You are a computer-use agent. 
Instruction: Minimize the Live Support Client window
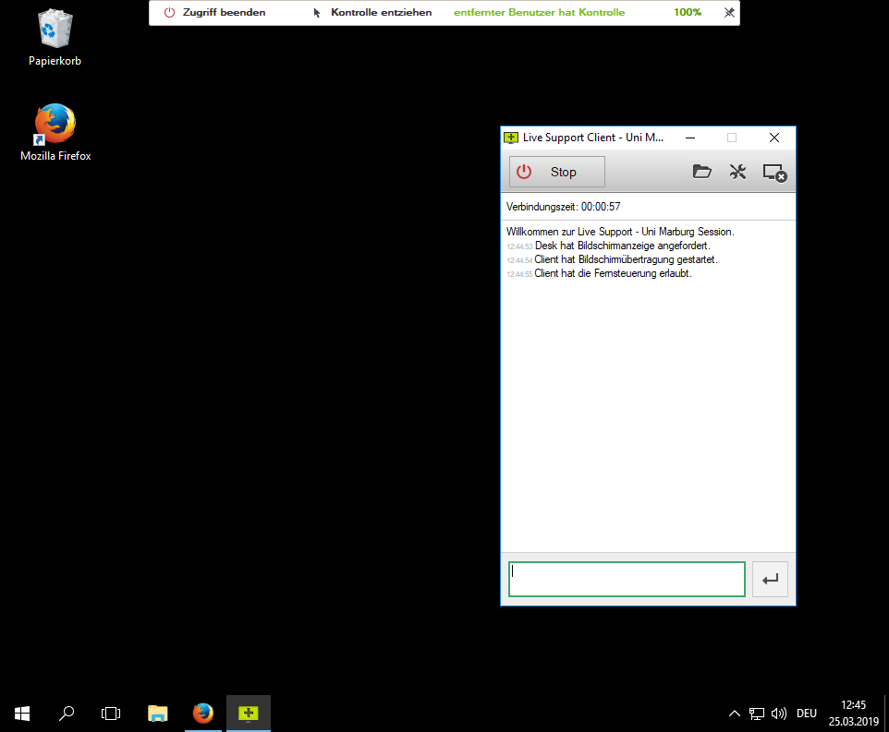(x=690, y=138)
